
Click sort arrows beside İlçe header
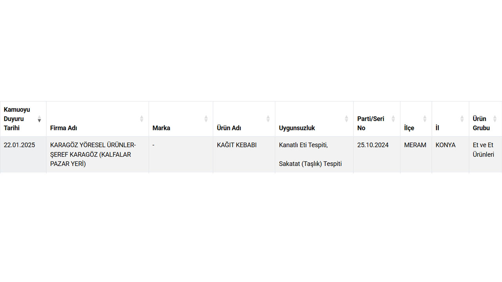(x=425, y=119)
